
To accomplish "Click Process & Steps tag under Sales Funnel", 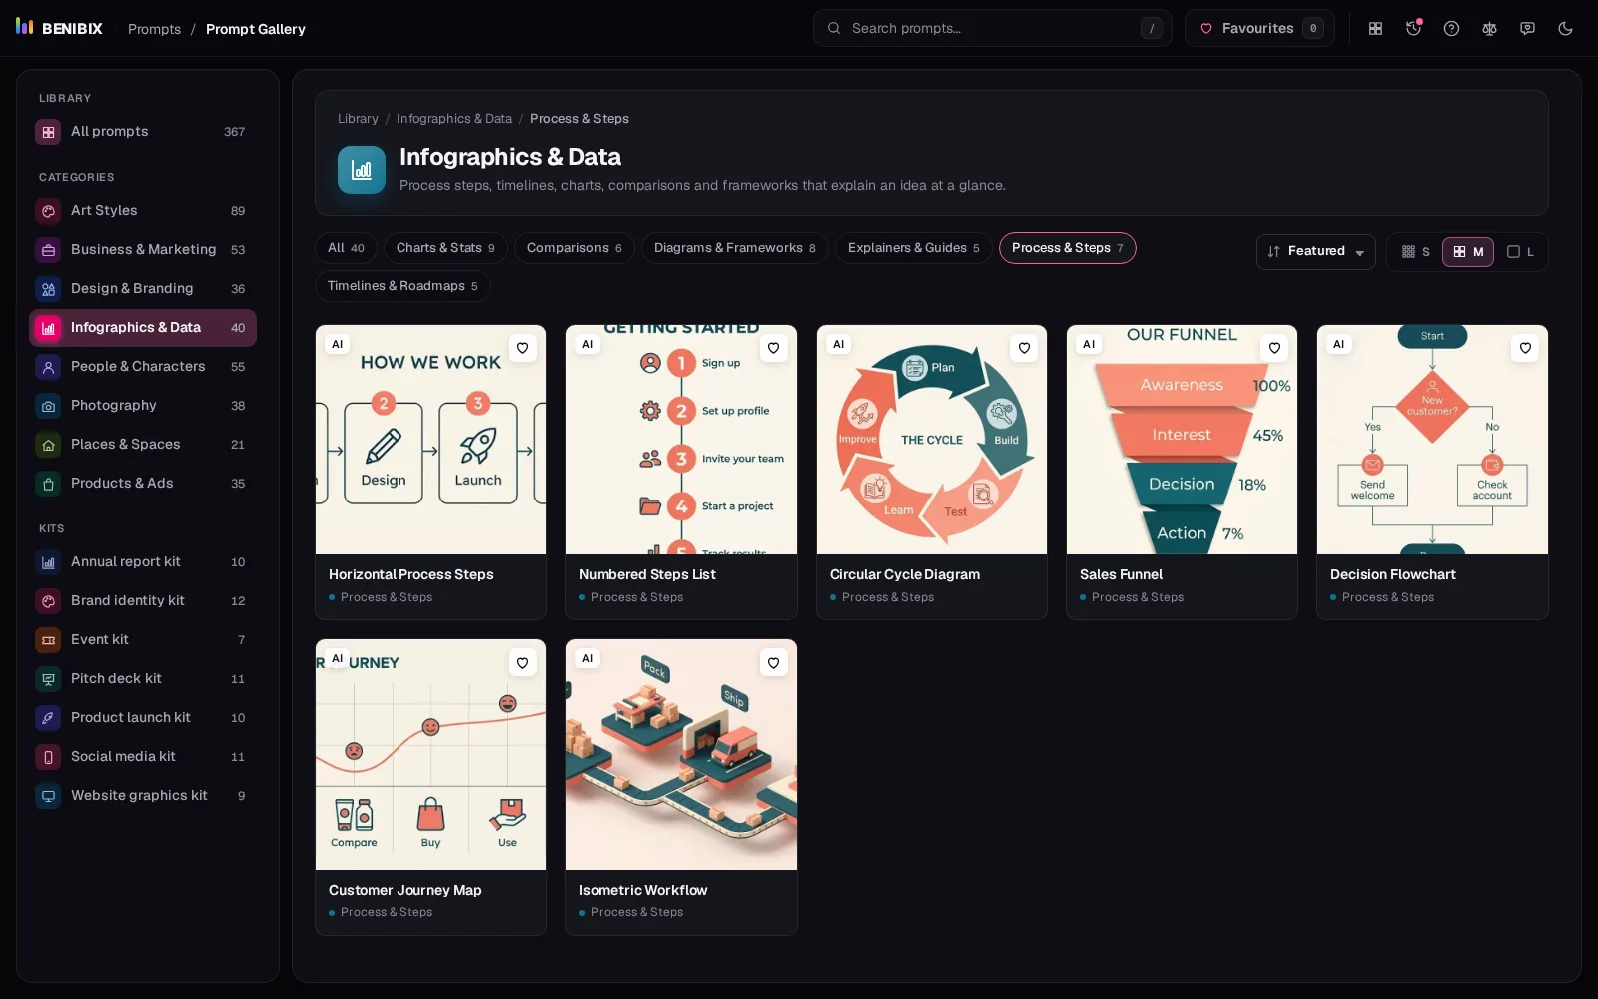I will coord(1138,597).
